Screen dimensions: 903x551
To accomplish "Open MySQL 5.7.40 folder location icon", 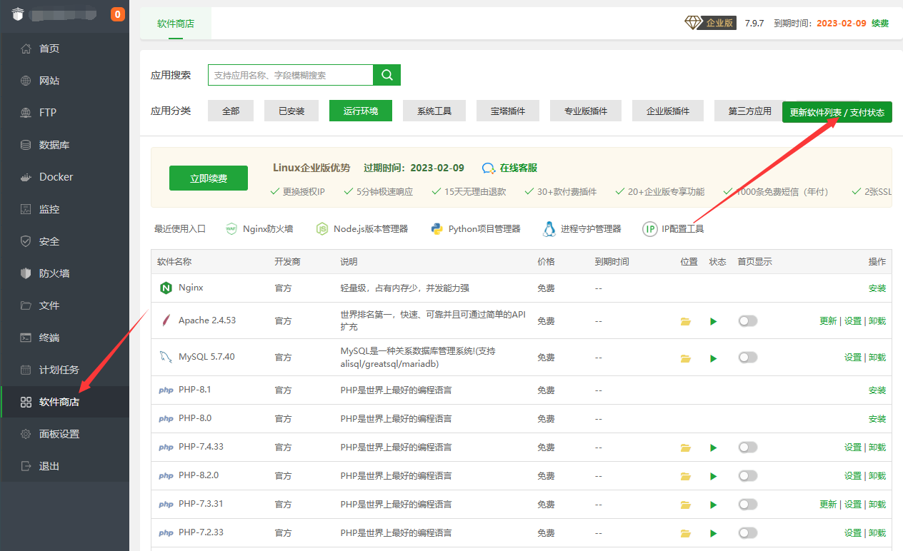I will click(x=686, y=358).
